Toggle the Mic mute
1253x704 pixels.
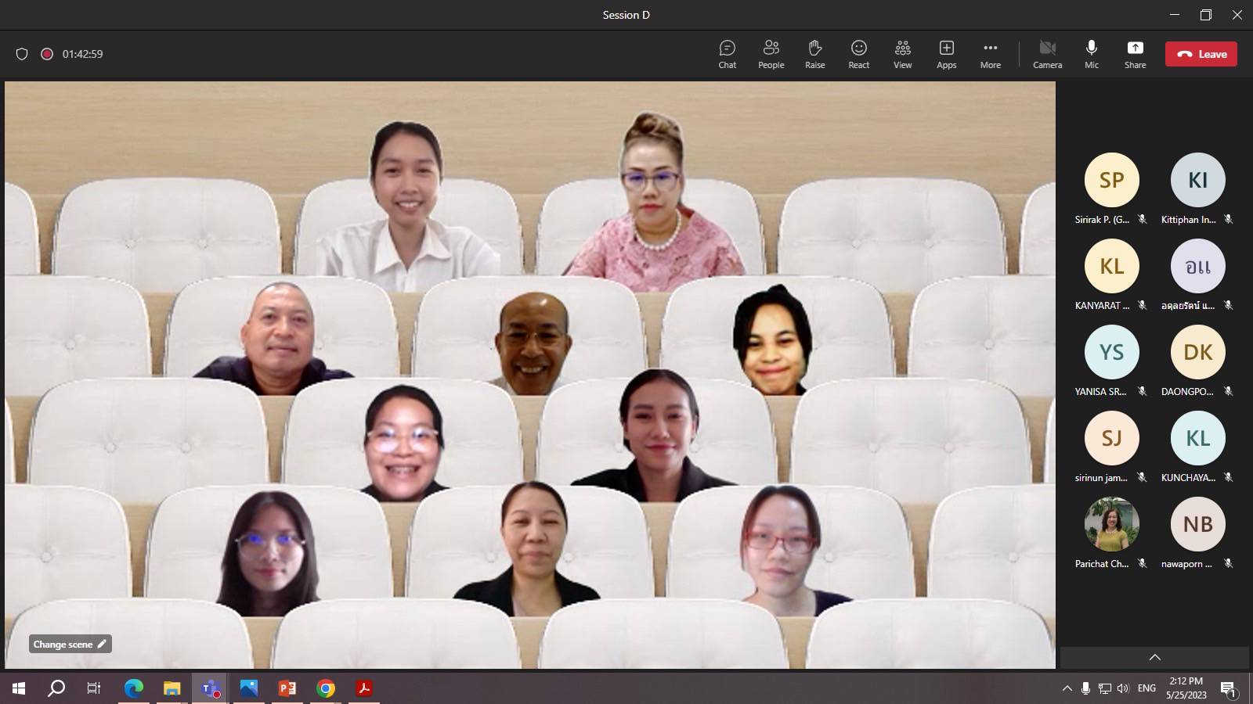(1091, 54)
